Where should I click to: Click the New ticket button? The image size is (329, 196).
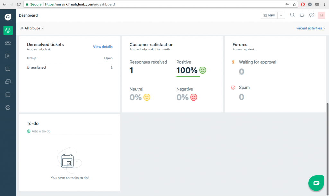(x=269, y=15)
